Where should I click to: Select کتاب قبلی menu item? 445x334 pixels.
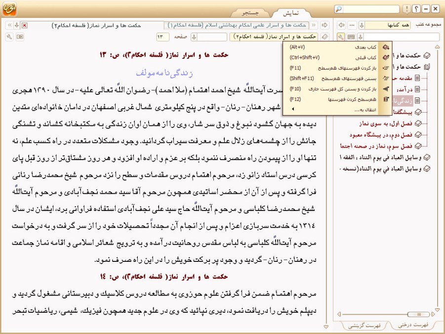point(337,58)
